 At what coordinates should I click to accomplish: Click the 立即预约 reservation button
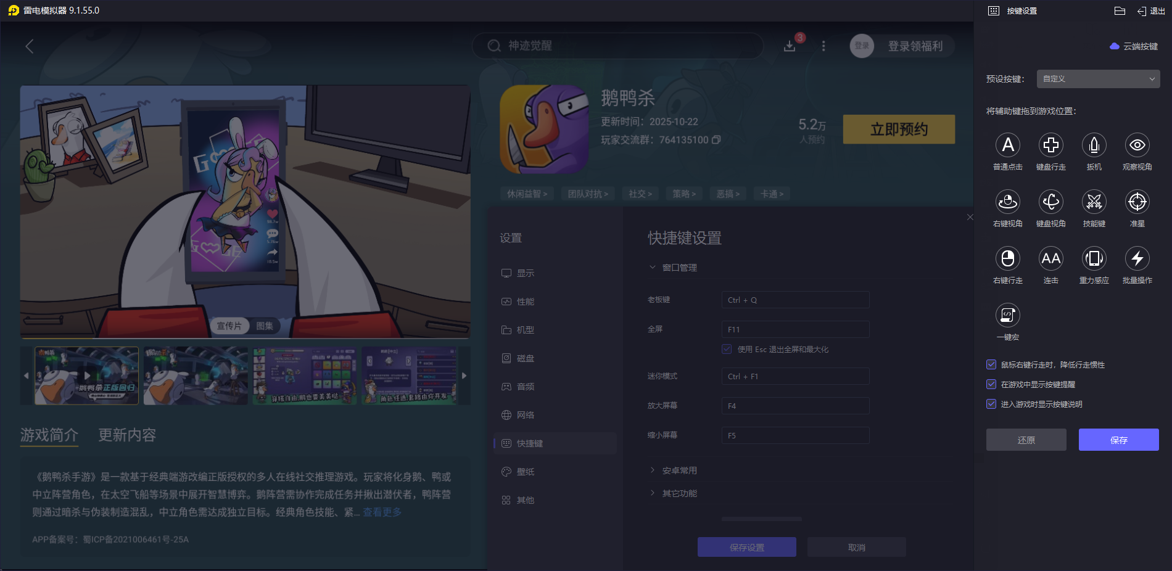coord(899,129)
